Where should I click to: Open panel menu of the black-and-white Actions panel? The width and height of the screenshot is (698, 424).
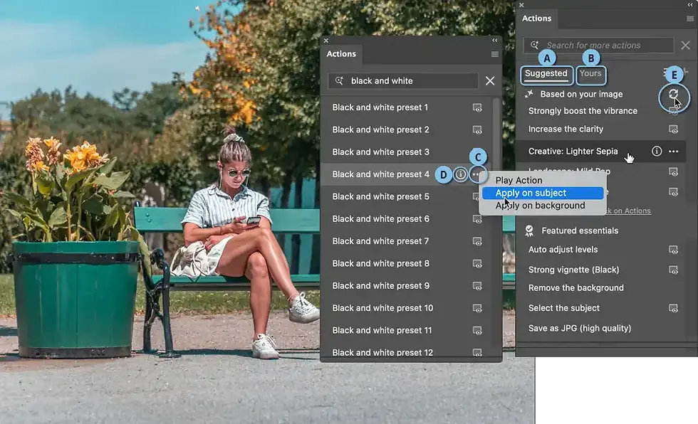pyautogui.click(x=494, y=54)
